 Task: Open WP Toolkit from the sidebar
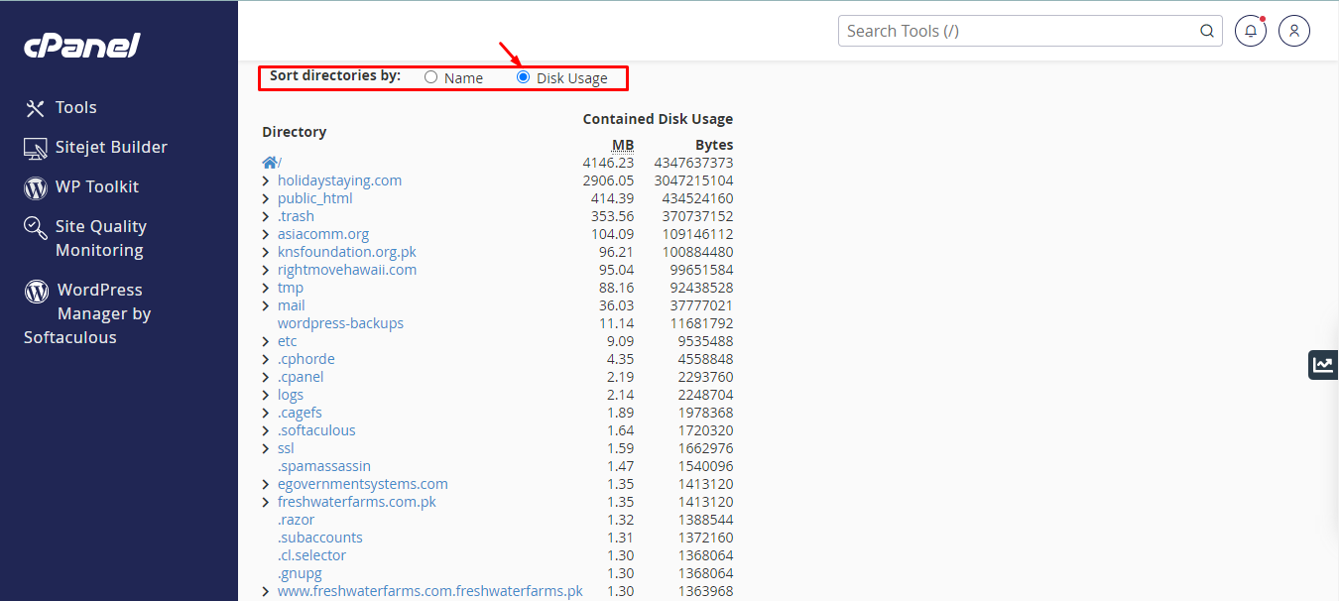[96, 186]
